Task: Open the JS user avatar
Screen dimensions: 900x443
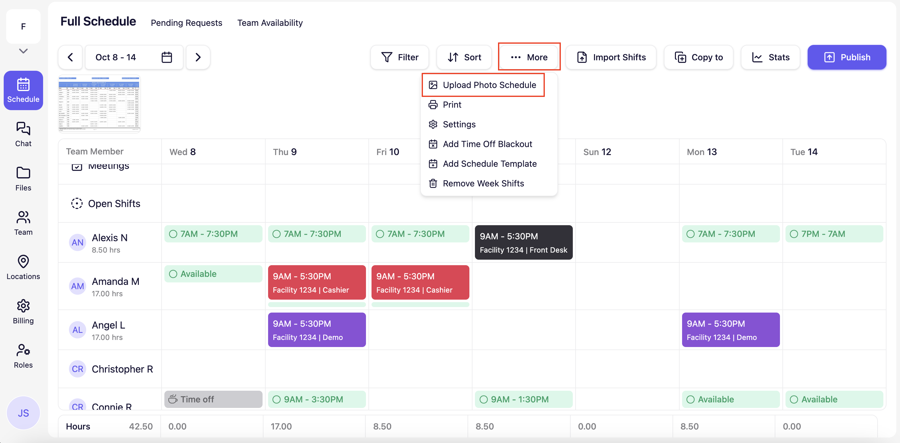Action: [x=23, y=413]
